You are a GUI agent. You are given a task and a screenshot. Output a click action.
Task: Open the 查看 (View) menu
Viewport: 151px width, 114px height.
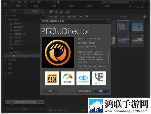pyautogui.click(x=32, y=2)
